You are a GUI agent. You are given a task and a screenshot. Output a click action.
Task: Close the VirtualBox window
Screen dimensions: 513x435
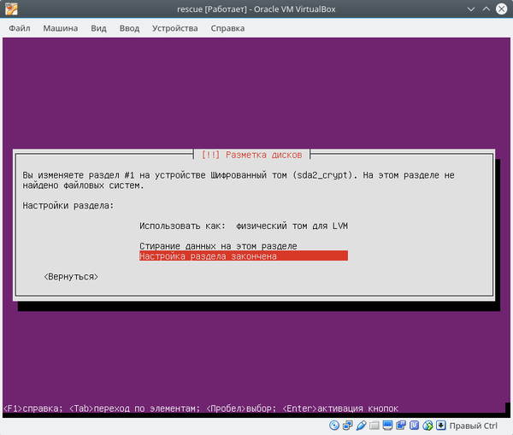[x=502, y=9]
